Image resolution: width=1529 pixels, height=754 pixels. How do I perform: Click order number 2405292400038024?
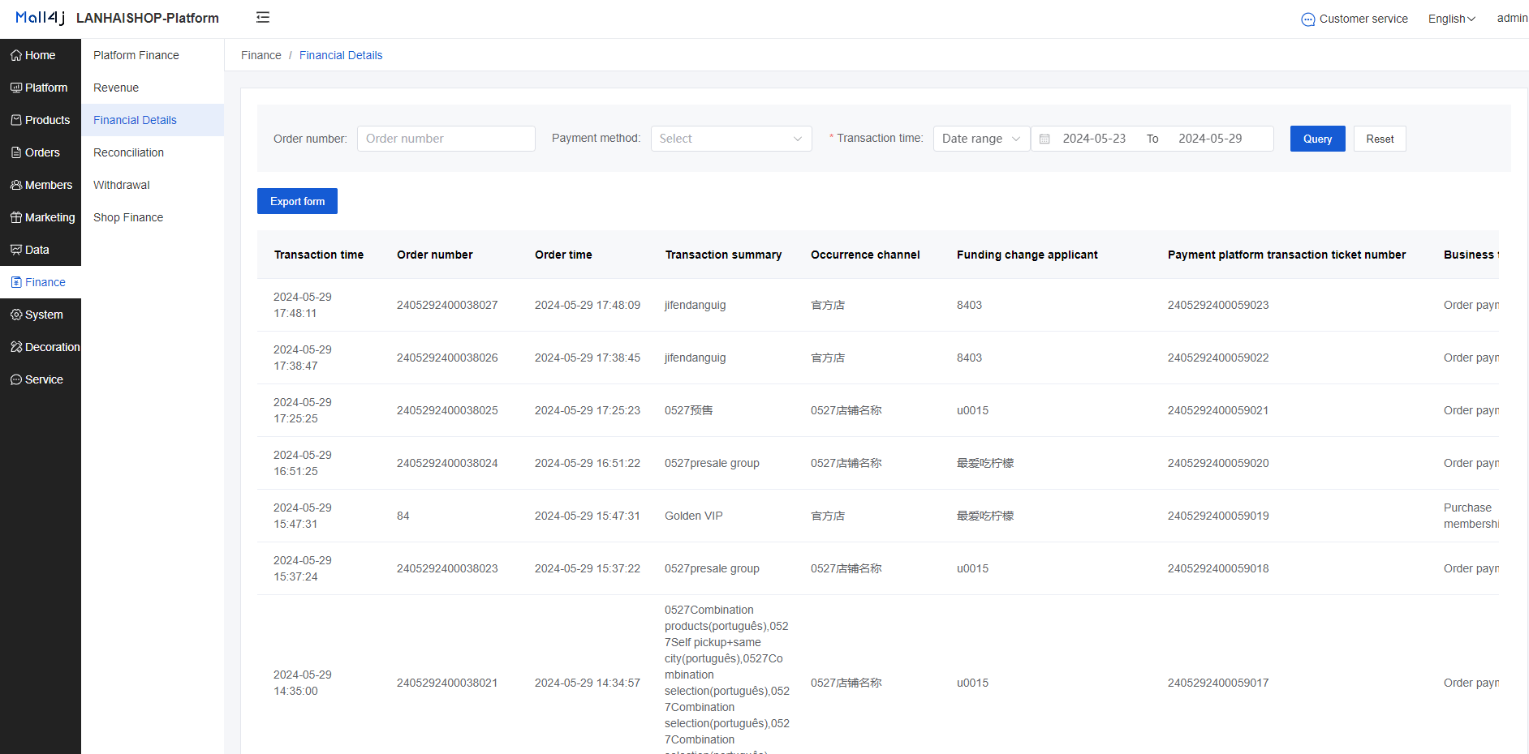[447, 463]
